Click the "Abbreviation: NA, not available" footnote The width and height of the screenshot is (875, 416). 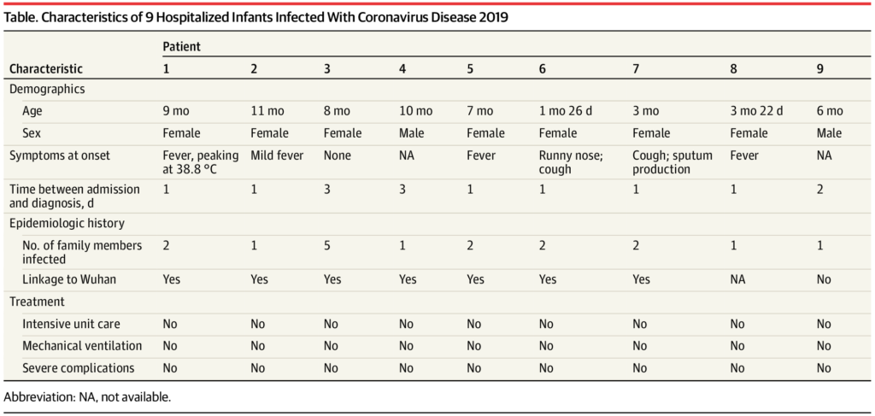click(x=90, y=397)
